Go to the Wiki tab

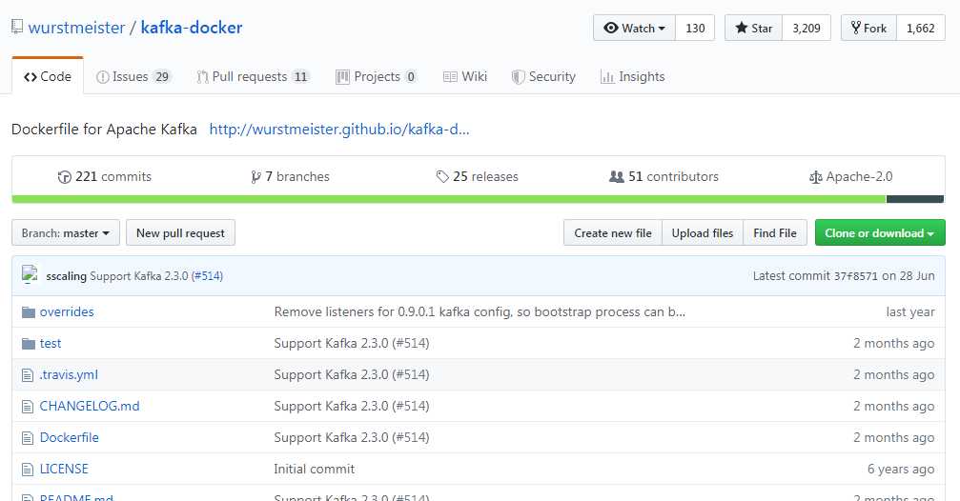point(465,76)
